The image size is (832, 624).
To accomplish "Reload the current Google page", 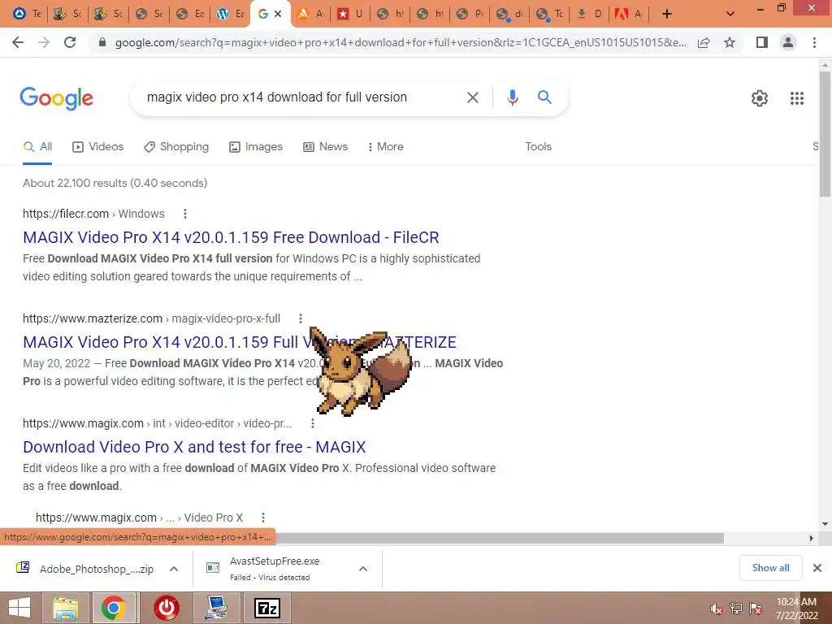I will tap(70, 42).
